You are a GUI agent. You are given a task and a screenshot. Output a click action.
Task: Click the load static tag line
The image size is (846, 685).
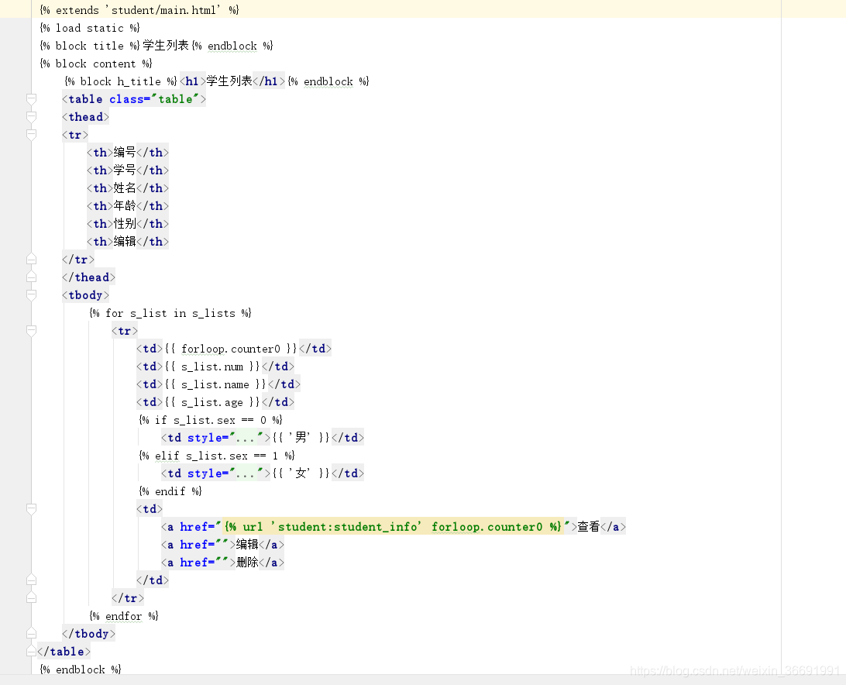(90, 28)
